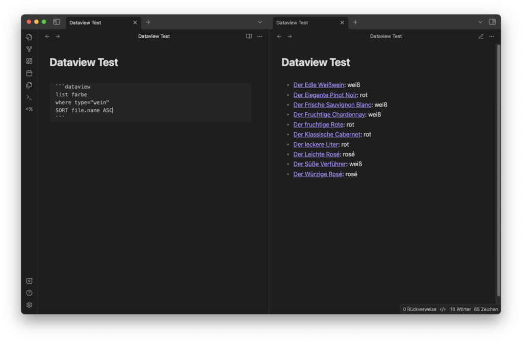522x342 pixels.
Task: Open Der Frische Sauvignon Blanc link
Action: click(332, 105)
